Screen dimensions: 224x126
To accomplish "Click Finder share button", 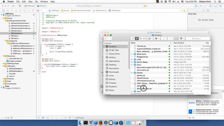I will click(164, 38).
